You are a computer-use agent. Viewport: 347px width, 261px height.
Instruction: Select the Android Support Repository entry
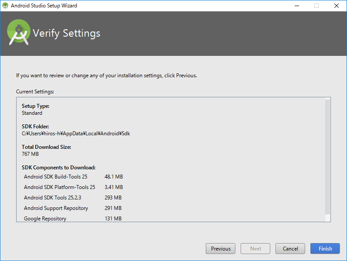(56, 208)
